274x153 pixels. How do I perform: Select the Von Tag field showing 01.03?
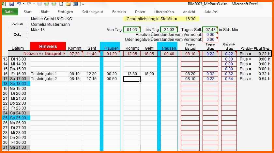pyautogui.click(x=132, y=30)
